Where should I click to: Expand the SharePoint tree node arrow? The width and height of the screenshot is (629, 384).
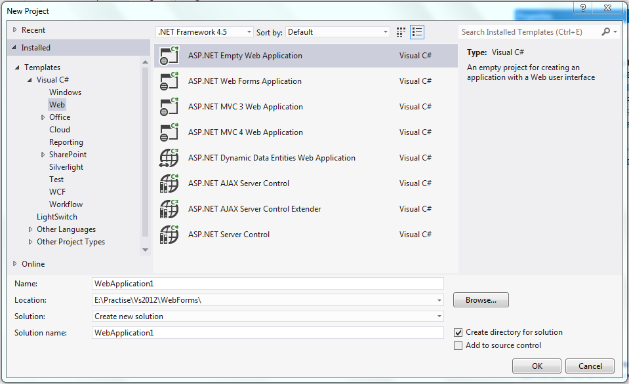[x=43, y=155]
